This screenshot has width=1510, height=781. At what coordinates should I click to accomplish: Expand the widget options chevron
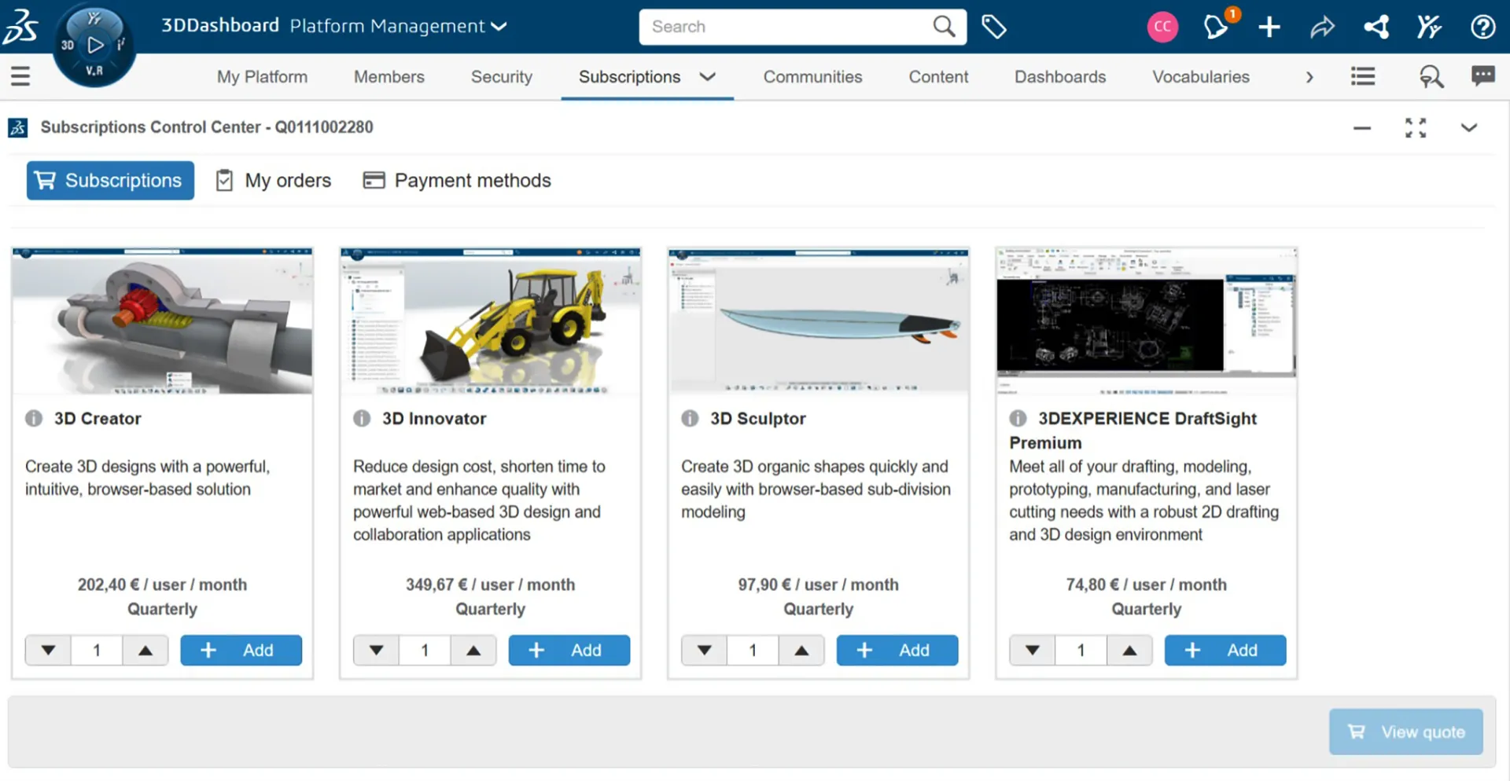[x=1468, y=127]
